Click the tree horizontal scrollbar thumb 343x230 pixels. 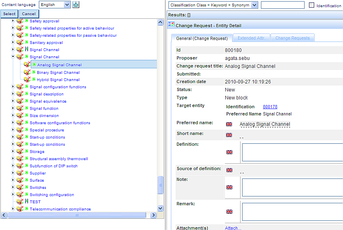click(77, 215)
